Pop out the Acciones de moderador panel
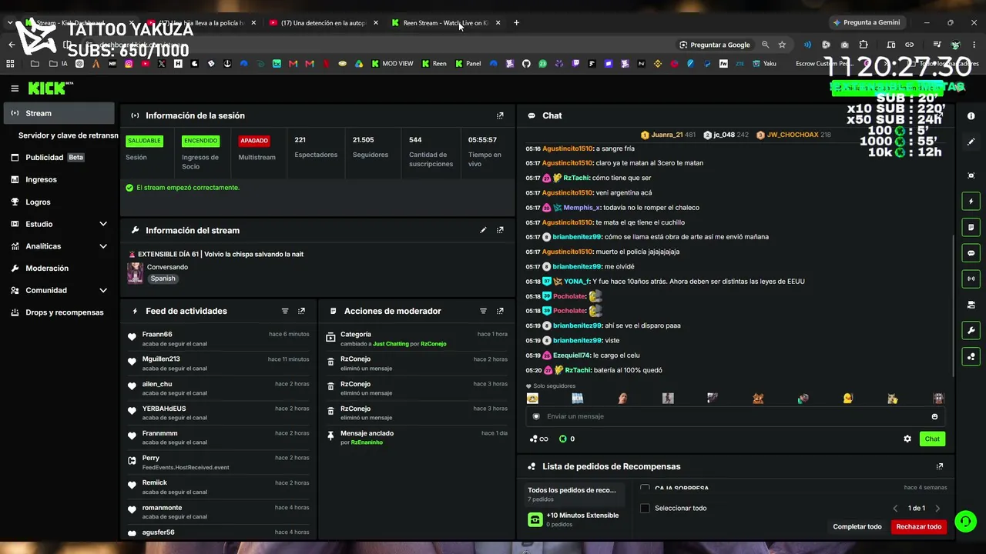The height and width of the screenshot is (554, 986). 500,311
